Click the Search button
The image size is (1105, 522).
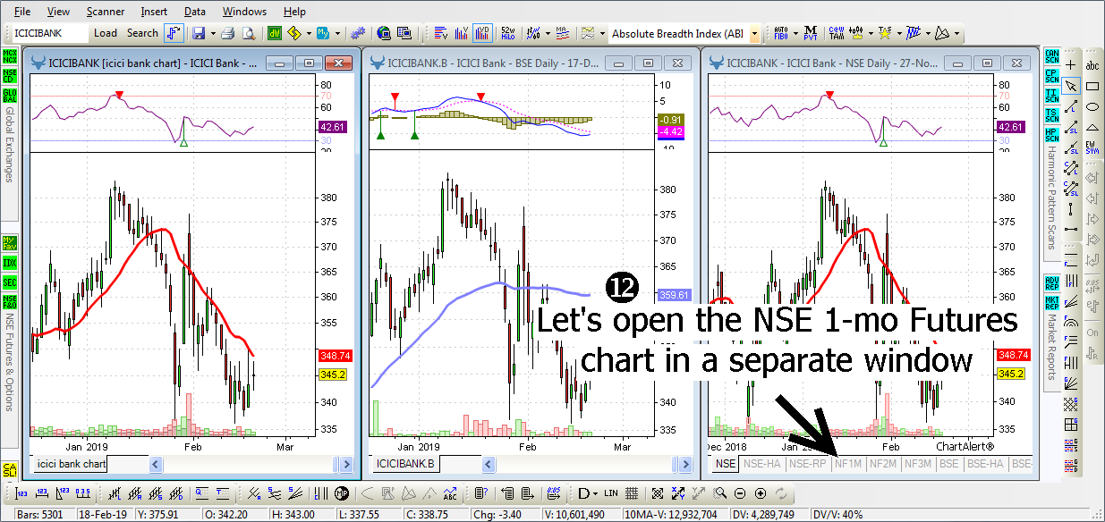142,33
